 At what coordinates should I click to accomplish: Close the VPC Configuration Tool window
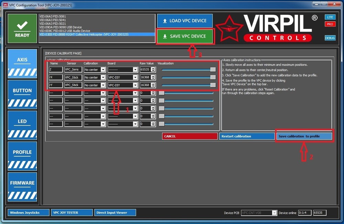[x=334, y=4]
